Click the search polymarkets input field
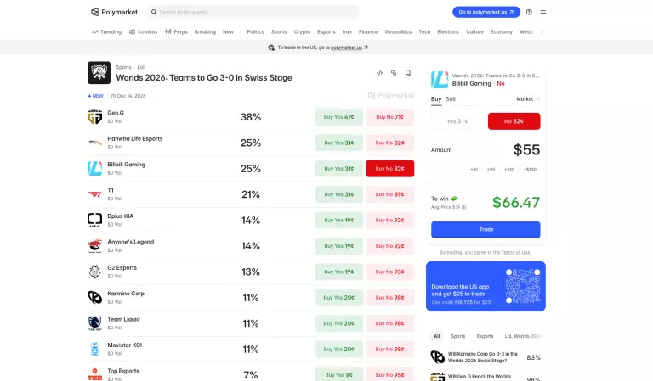 click(x=253, y=12)
